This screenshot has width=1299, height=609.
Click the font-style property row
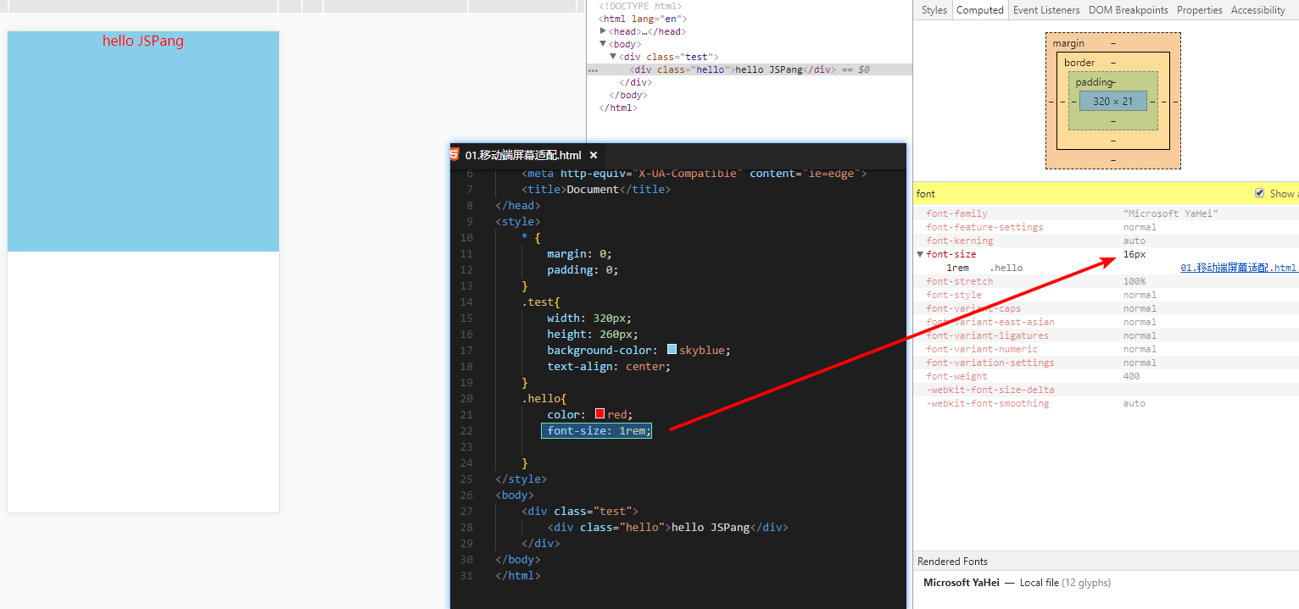point(1106,295)
